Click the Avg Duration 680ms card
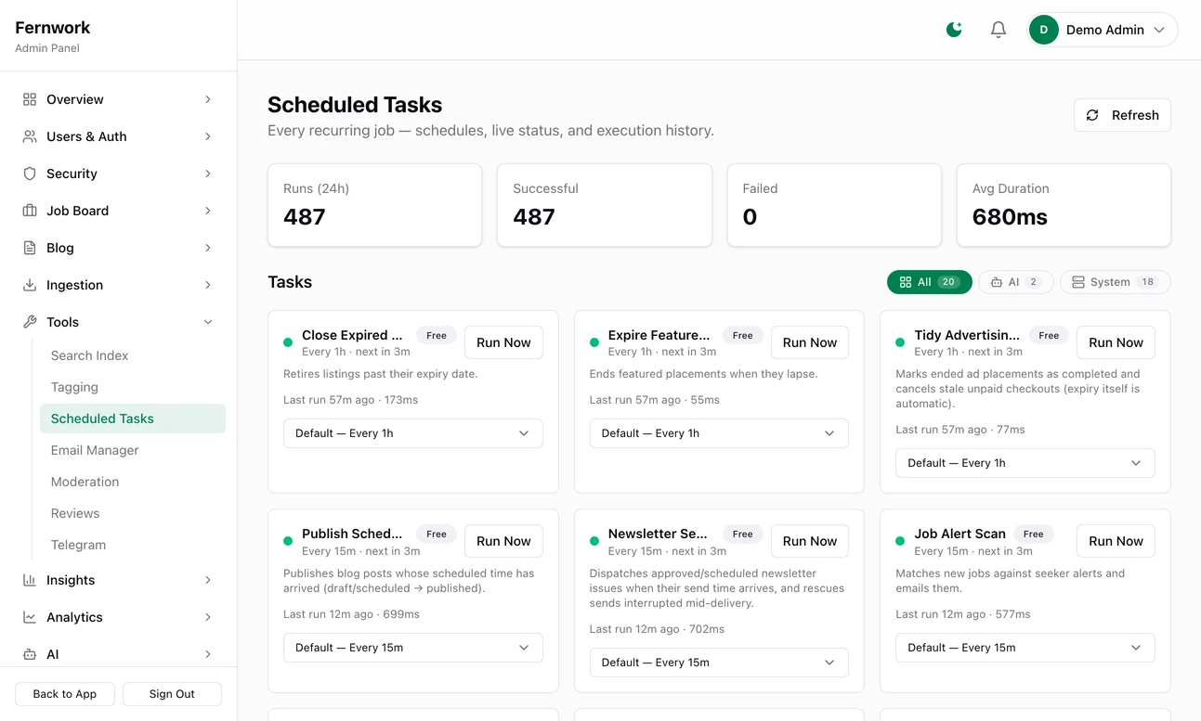The height and width of the screenshot is (721, 1201). (x=1064, y=205)
